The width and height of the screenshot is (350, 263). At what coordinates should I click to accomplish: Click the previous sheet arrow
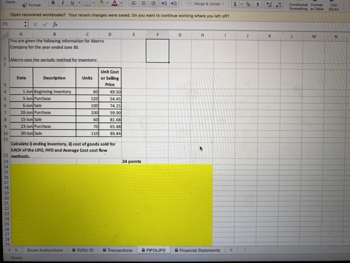tap(9, 250)
